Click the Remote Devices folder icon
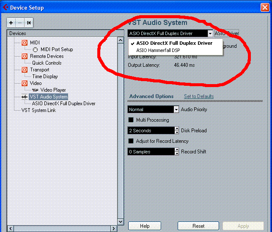This screenshot has width=272, height=232. [x=24, y=56]
